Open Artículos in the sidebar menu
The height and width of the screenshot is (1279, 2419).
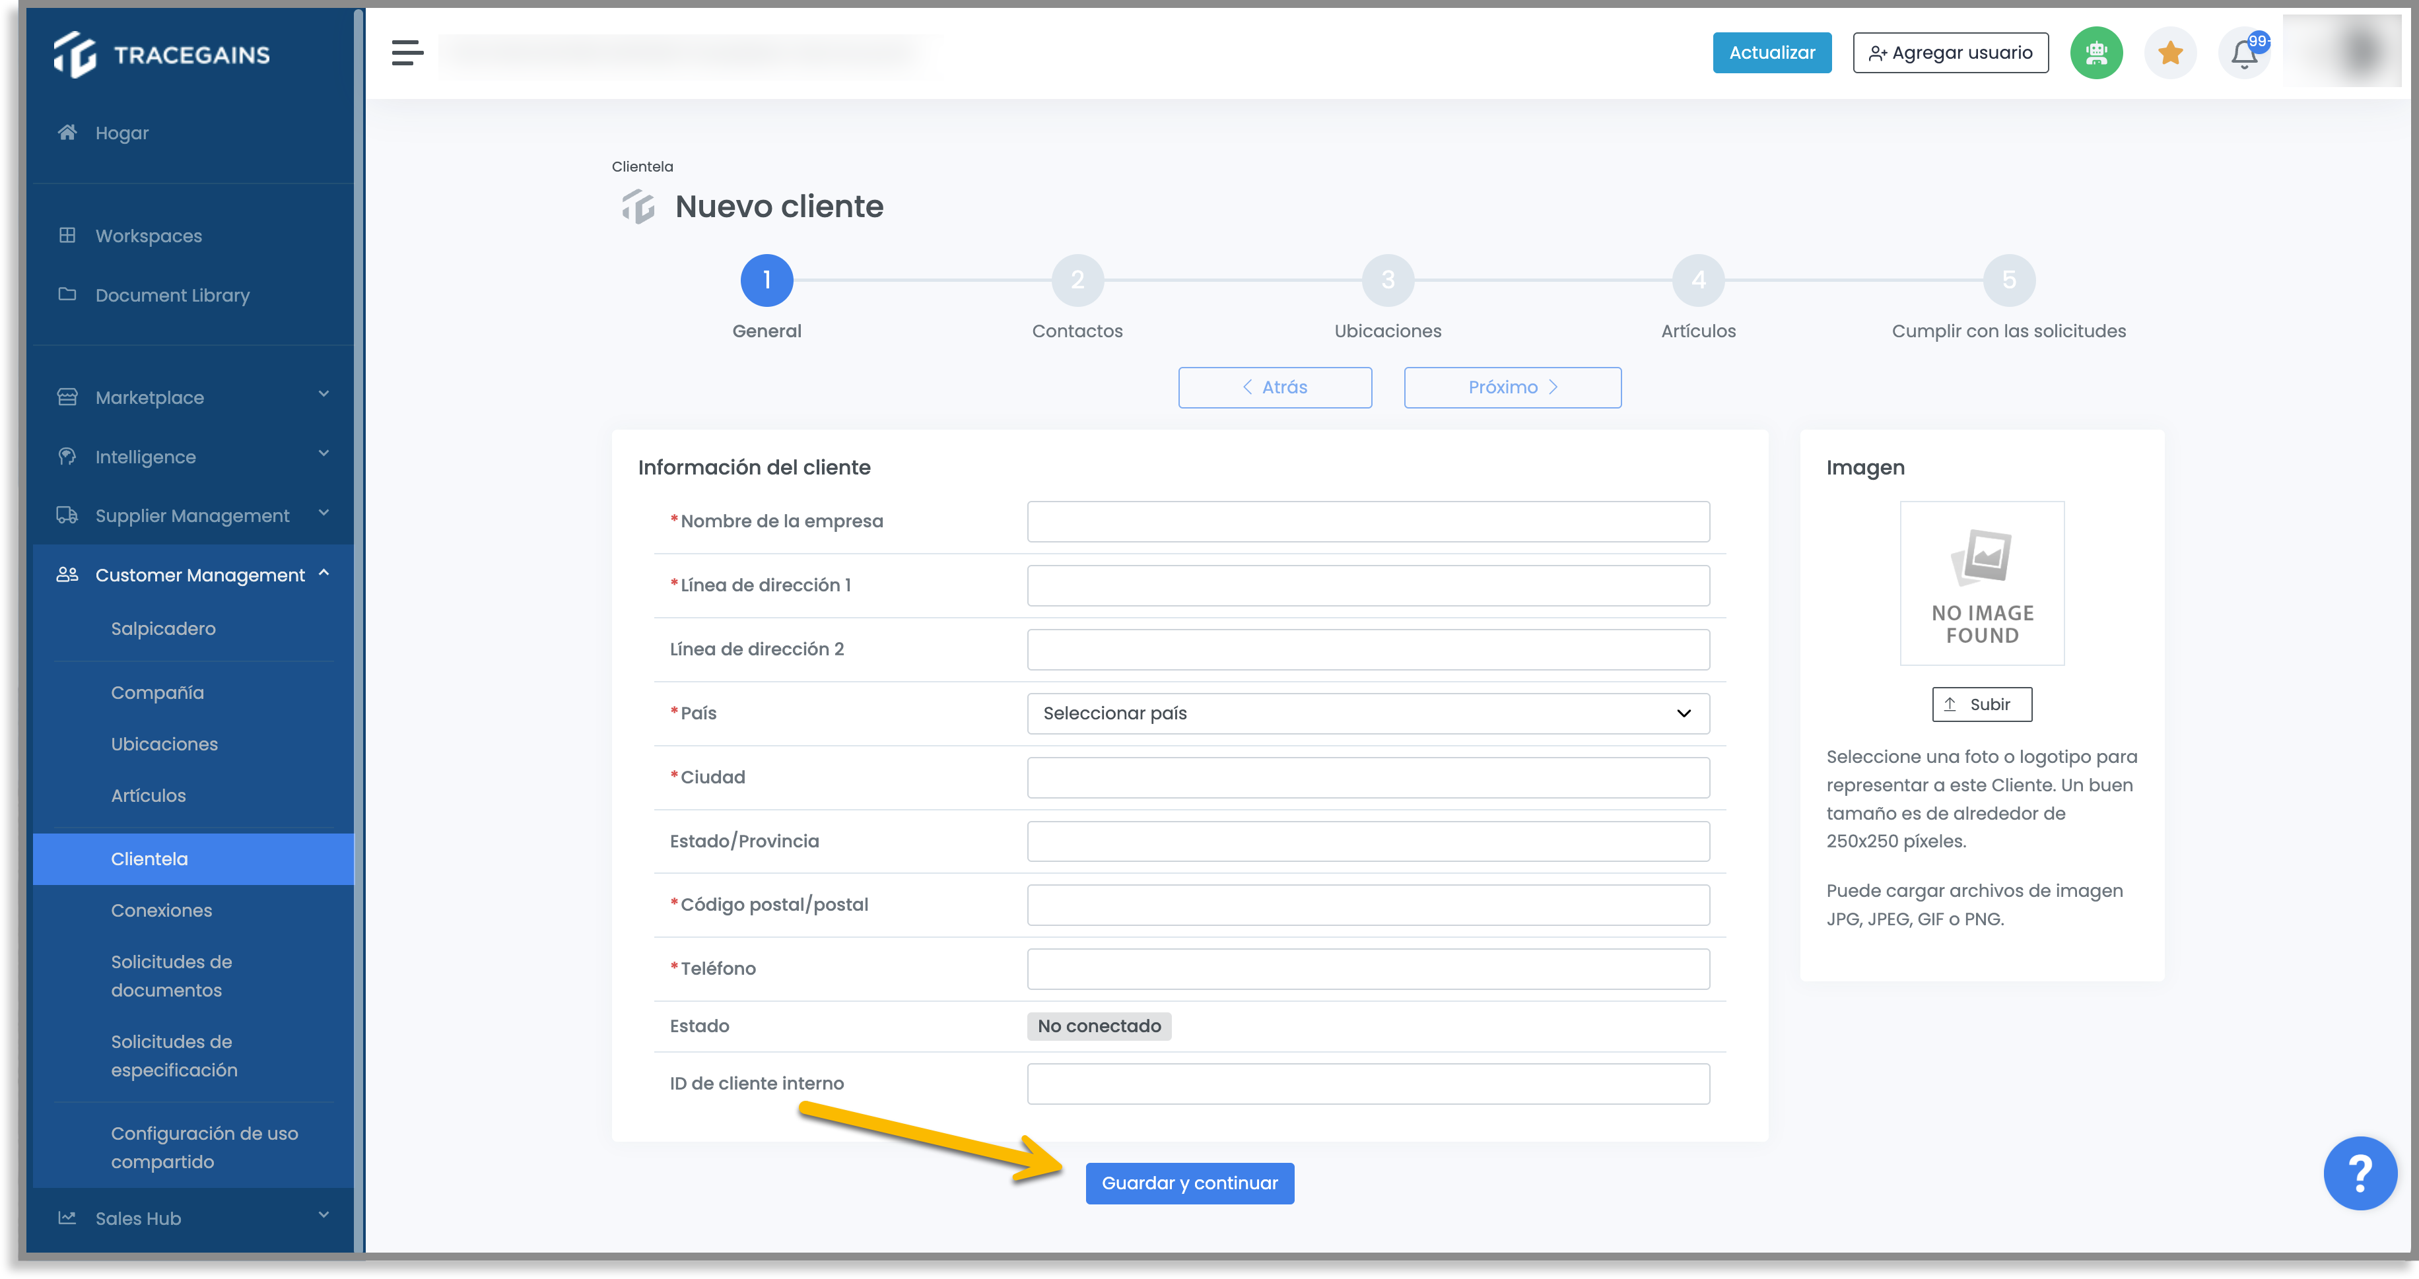149,796
